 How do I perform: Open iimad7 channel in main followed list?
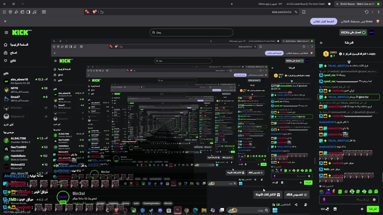pyautogui.click(x=25, y=99)
